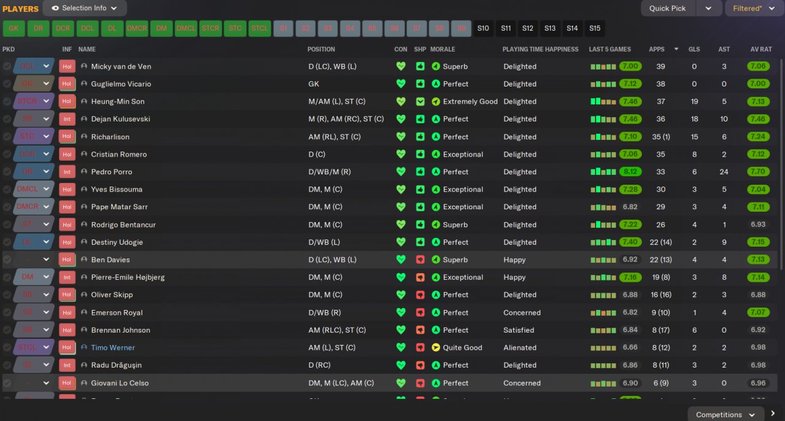Toggle selection tick for Oliver Skipp
Viewport: 785px width, 421px height.
7,295
